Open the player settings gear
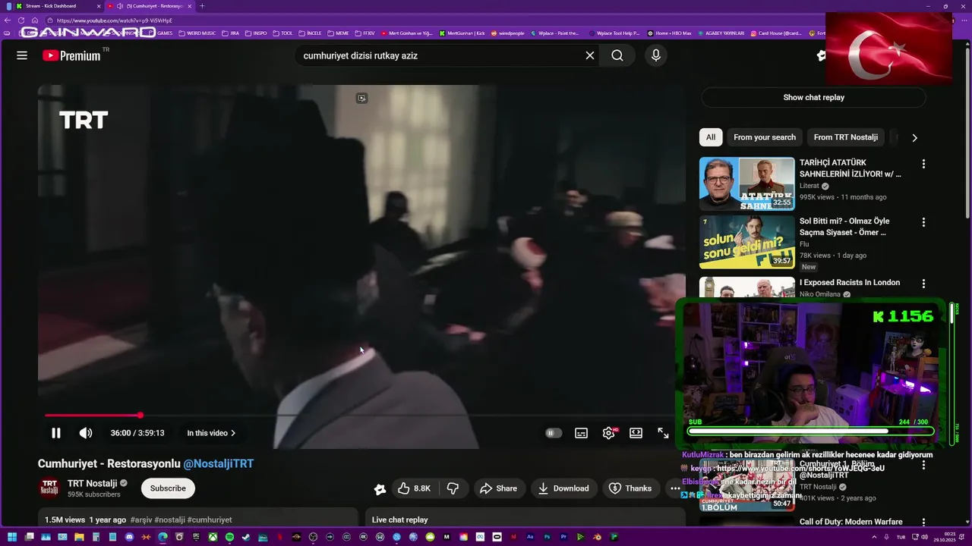This screenshot has width=972, height=546. 608,433
